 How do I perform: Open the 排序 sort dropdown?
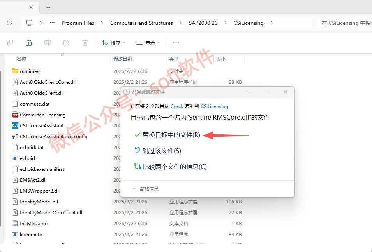[x=113, y=43]
